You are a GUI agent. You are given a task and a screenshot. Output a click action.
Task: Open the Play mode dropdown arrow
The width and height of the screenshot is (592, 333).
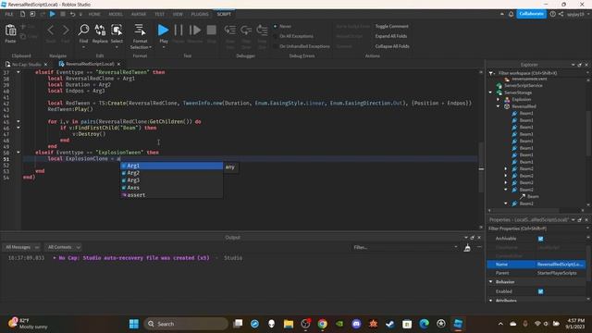point(164,47)
